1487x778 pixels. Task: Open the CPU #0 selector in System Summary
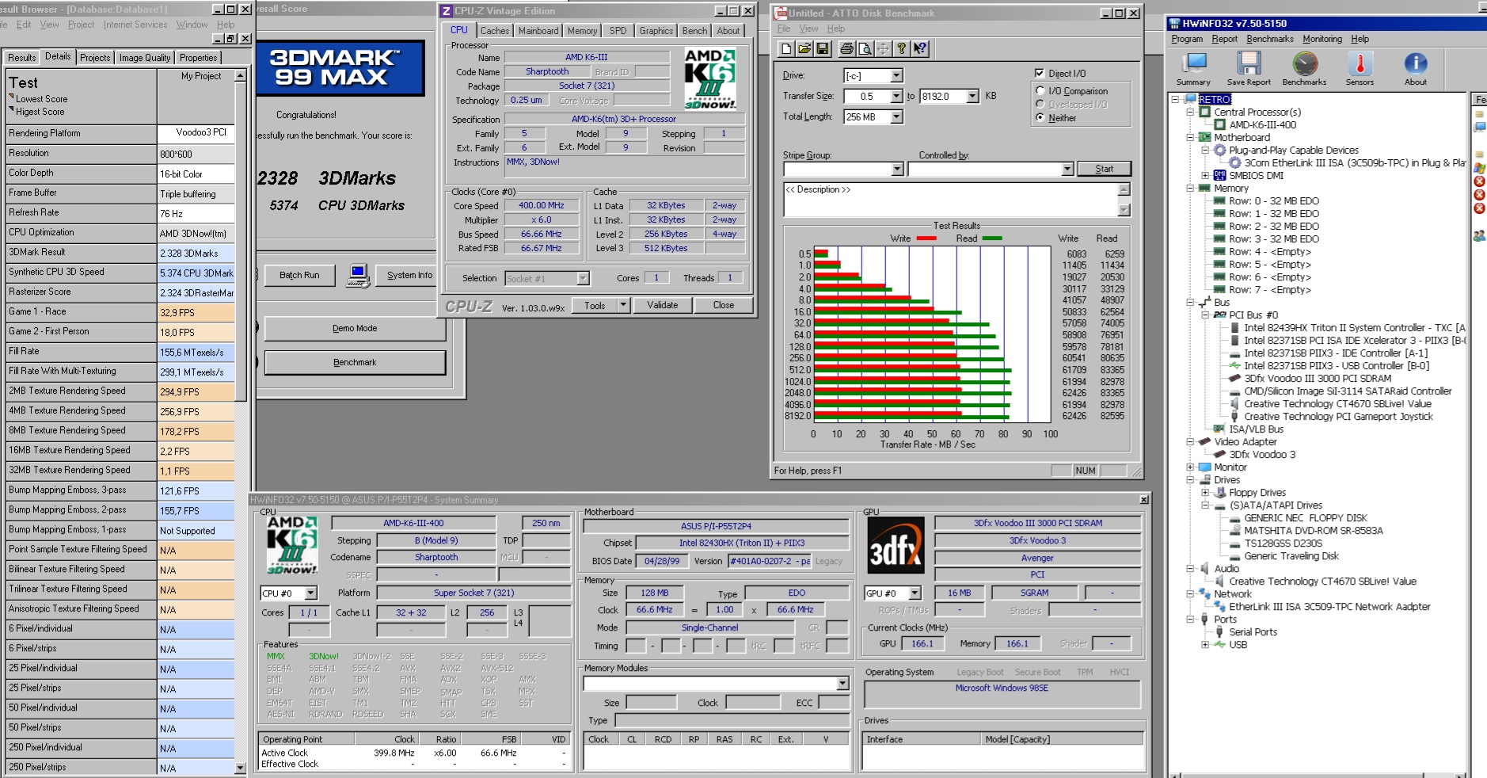tap(311, 593)
